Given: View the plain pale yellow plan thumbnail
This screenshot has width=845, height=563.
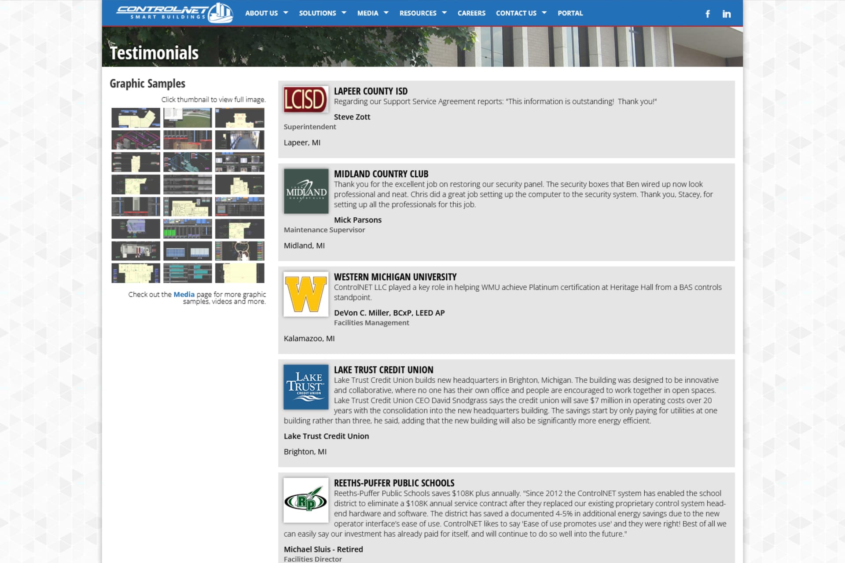Looking at the screenshot, I should [240, 273].
